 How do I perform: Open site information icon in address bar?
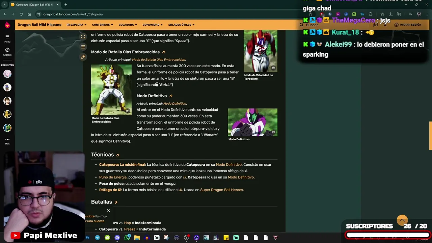(x=39, y=14)
